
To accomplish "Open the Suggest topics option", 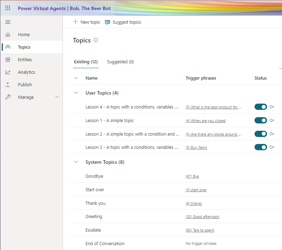I will click(123, 22).
